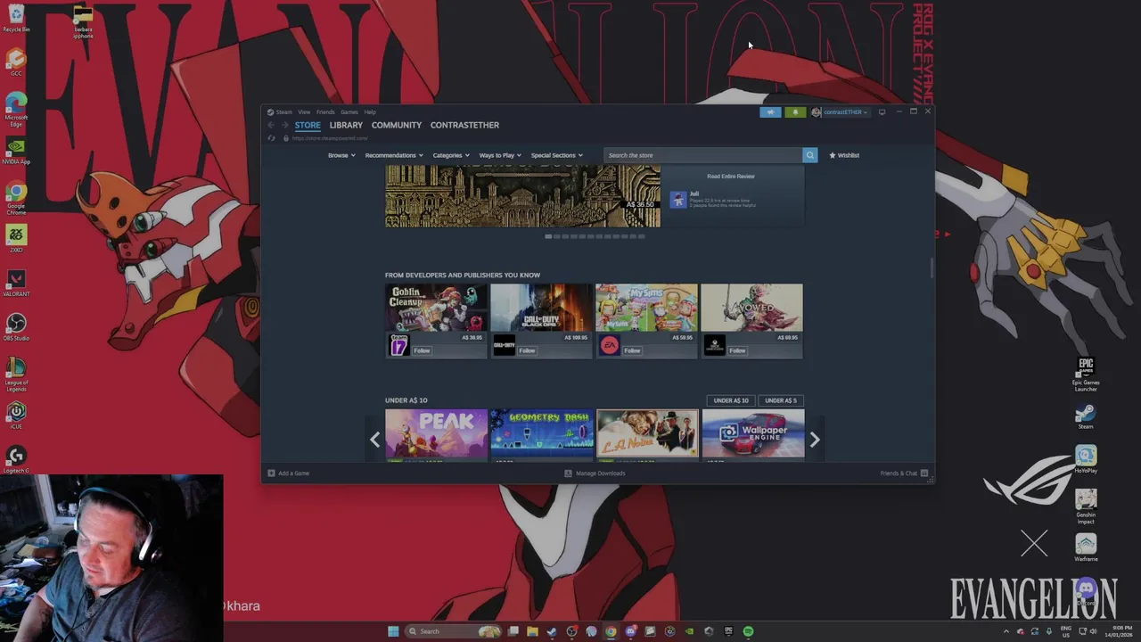Click the UNDER A$ 5 button
The image size is (1141, 642).
click(781, 400)
